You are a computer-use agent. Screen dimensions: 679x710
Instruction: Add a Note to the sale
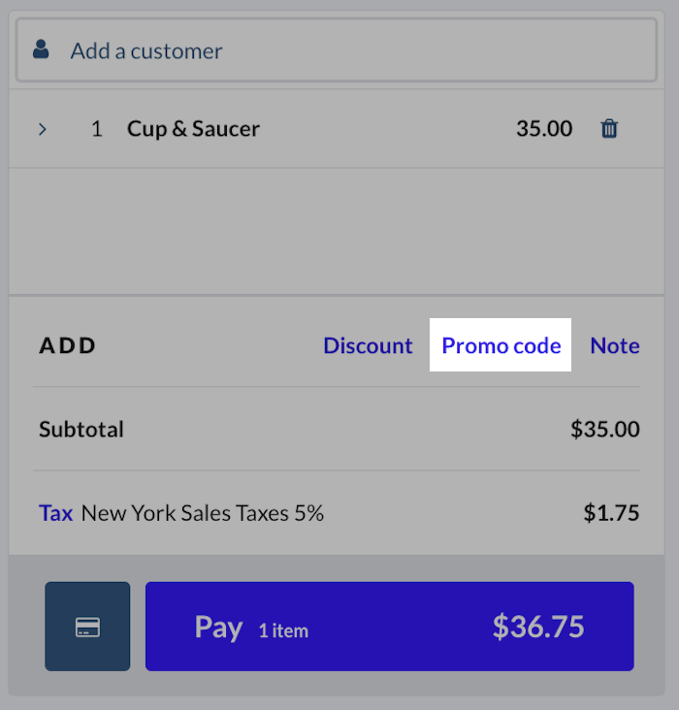tap(615, 346)
